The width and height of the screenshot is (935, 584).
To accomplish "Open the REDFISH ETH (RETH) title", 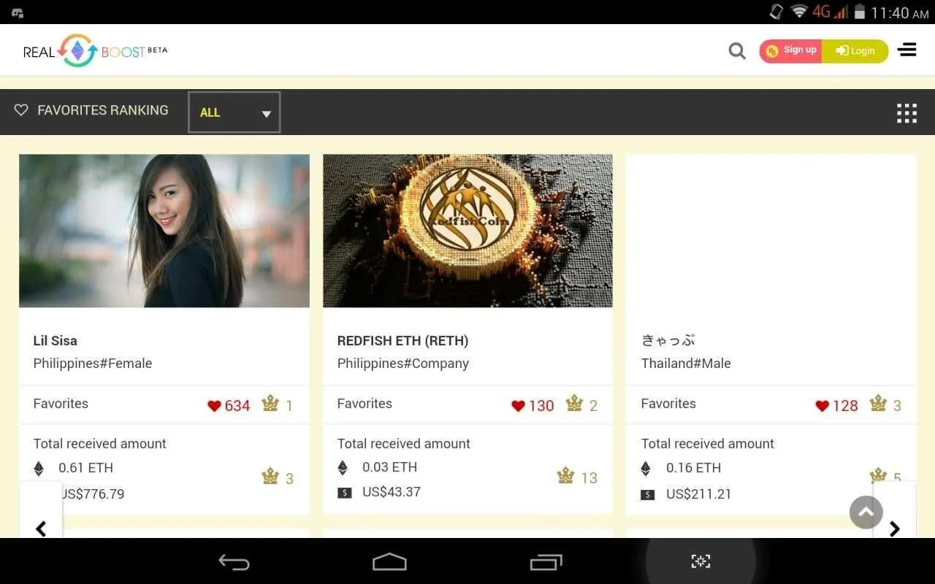I will 402,341.
